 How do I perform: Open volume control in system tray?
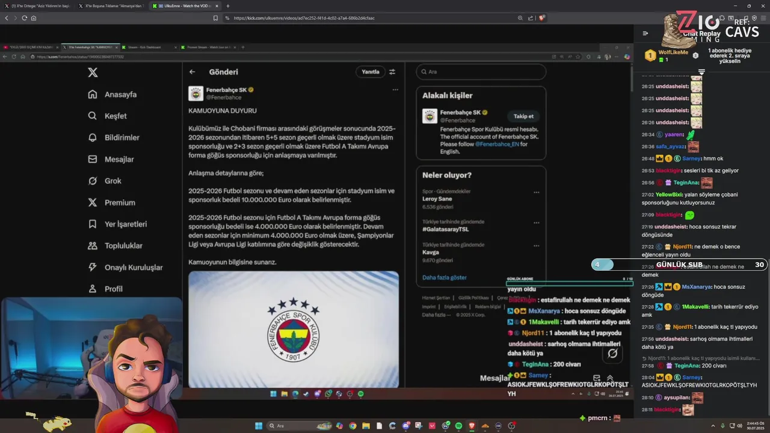click(x=740, y=426)
